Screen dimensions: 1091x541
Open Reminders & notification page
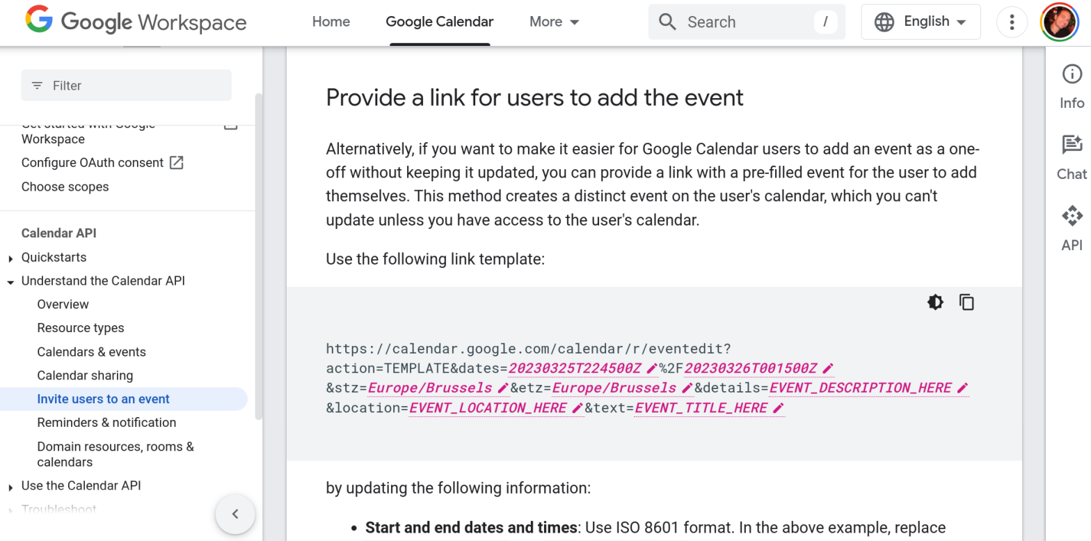click(106, 423)
